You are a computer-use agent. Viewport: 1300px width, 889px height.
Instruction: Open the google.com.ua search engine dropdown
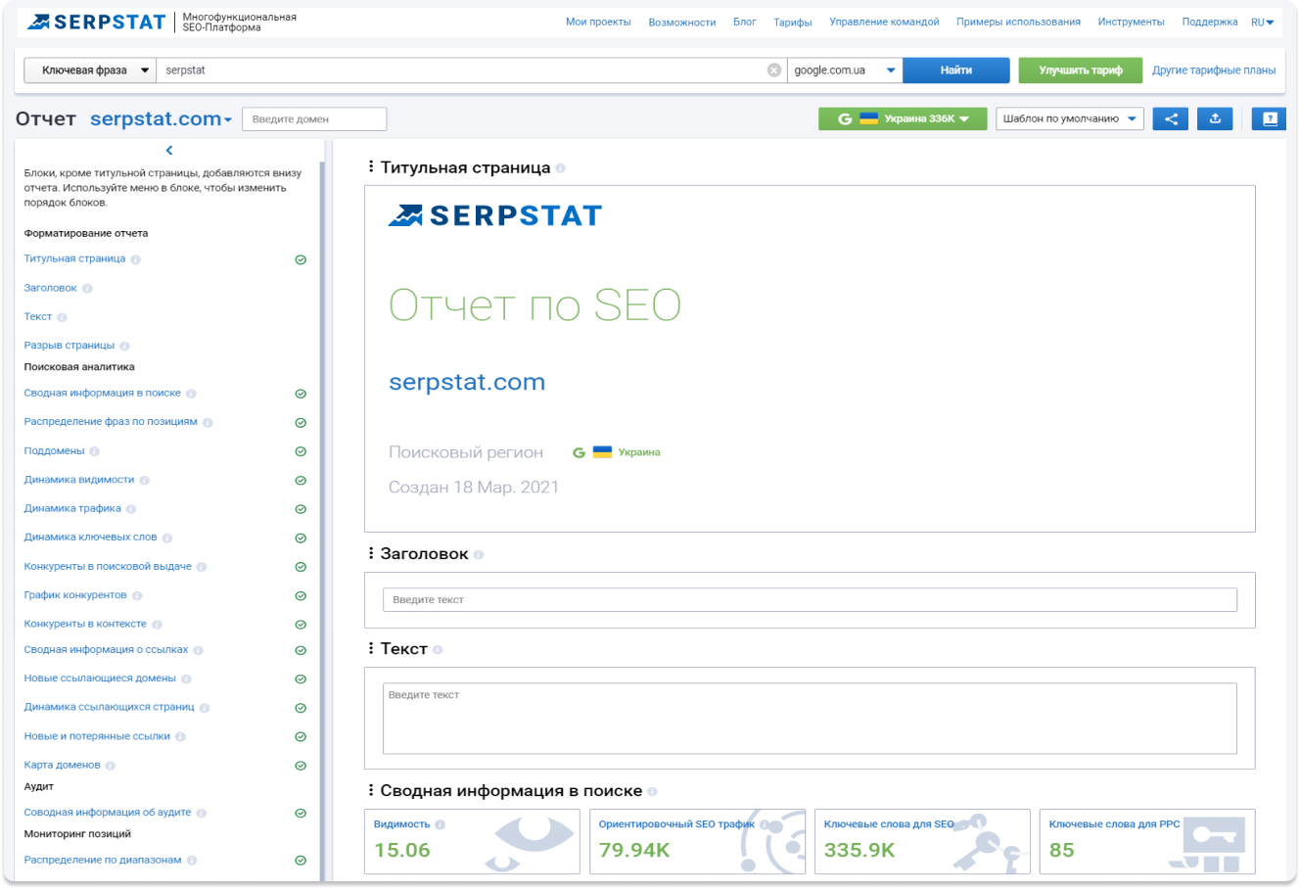click(845, 70)
